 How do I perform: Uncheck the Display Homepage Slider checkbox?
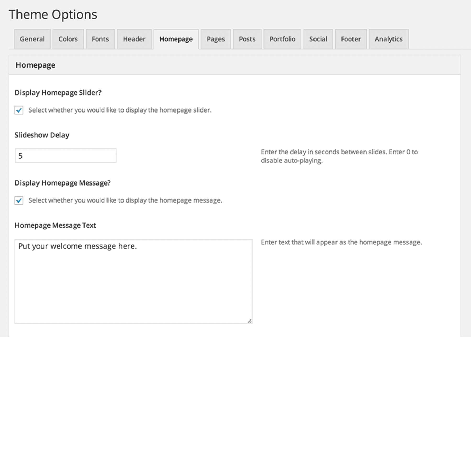(x=19, y=110)
